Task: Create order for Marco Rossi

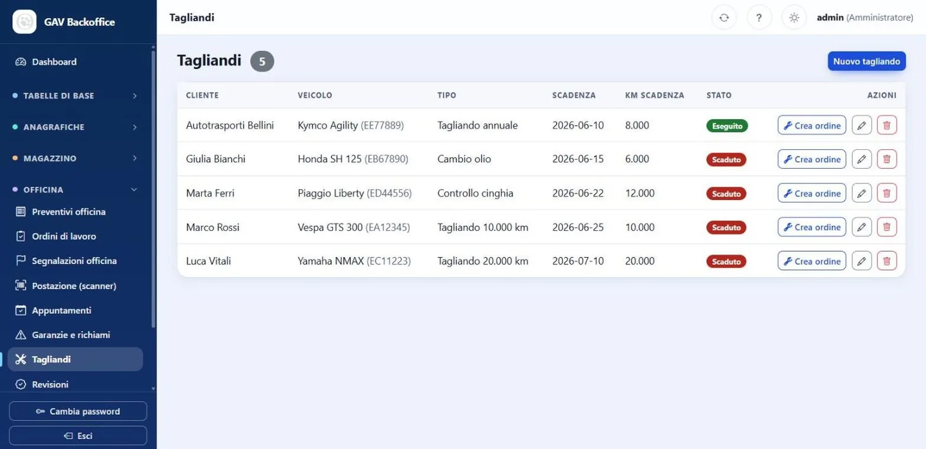Action: coord(812,227)
